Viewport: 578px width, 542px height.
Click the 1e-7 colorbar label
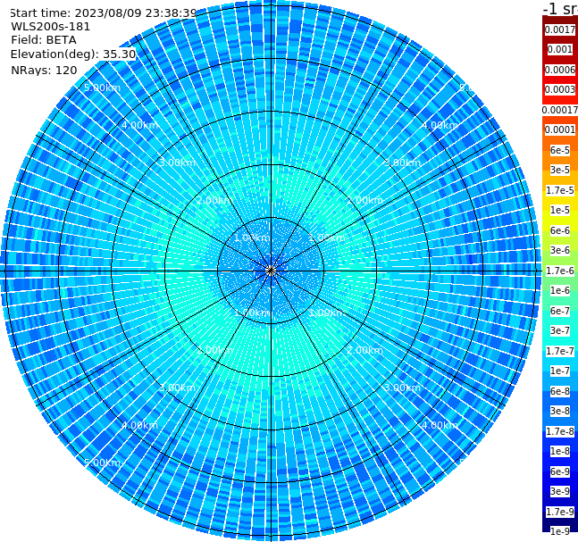[x=560, y=371]
